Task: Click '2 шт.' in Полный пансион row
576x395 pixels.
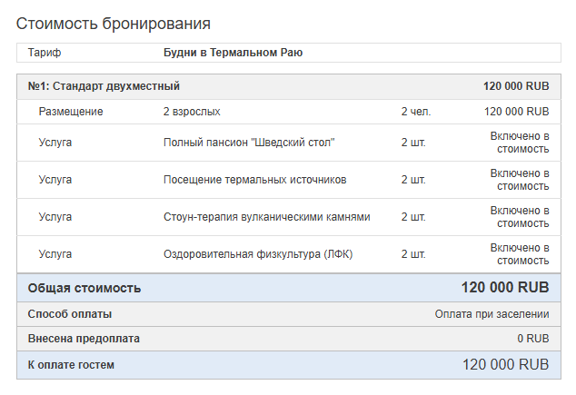Action: pos(413,143)
